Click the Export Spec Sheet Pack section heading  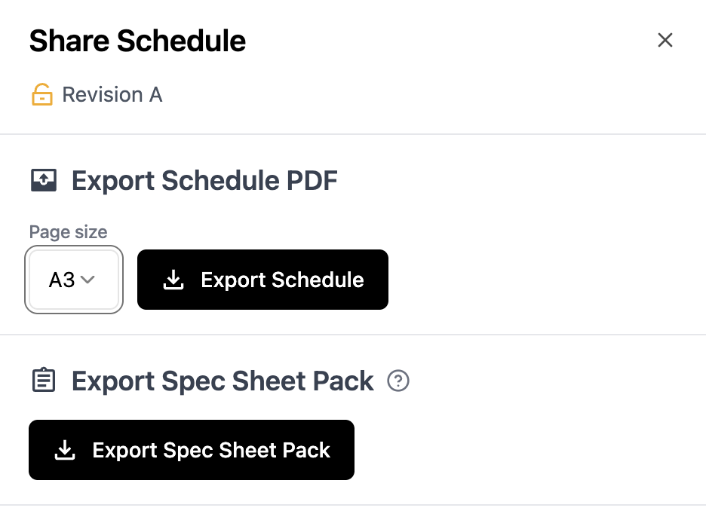pos(223,381)
